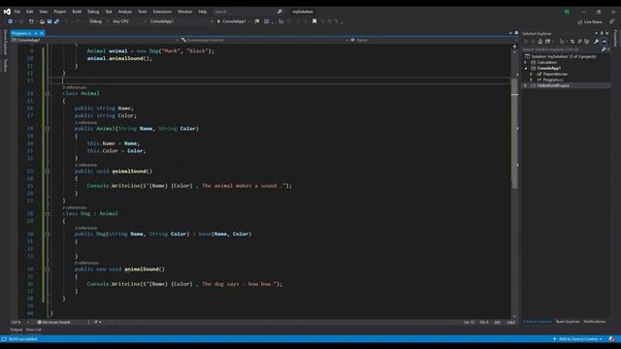Switch to the Notifications tab
The width and height of the screenshot is (621, 349).
click(594, 322)
